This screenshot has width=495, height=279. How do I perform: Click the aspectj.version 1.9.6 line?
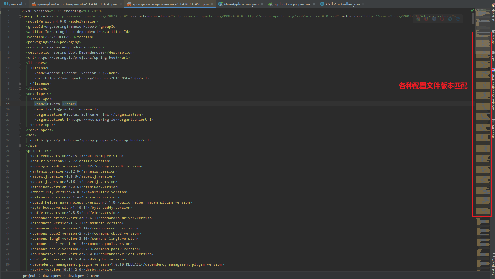coord(72,176)
